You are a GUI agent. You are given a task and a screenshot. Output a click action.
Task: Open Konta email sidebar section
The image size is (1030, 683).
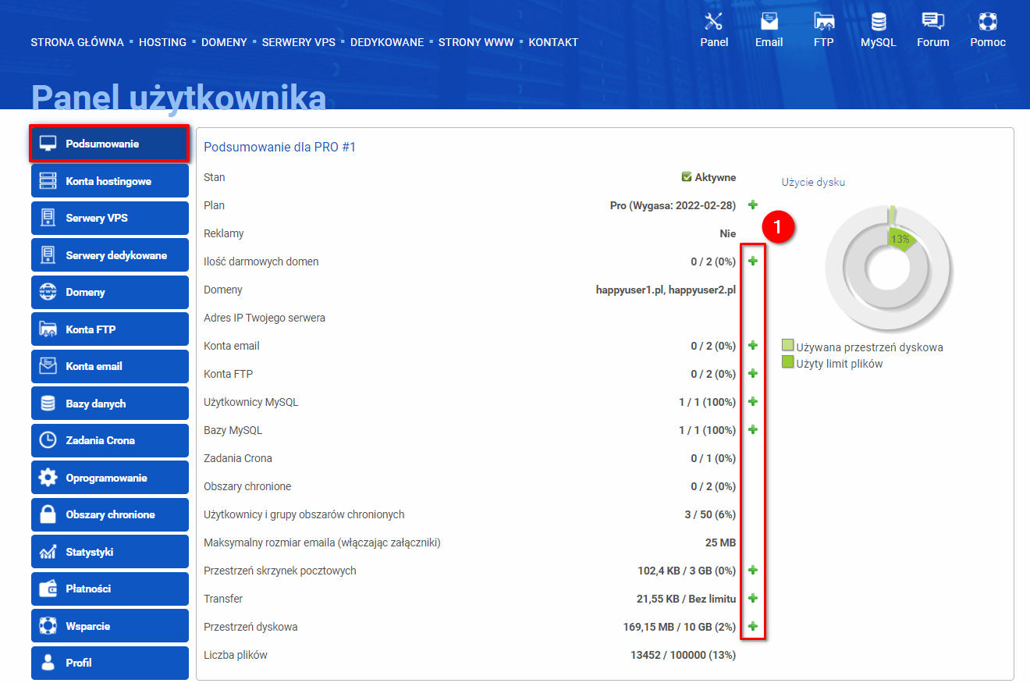[110, 366]
